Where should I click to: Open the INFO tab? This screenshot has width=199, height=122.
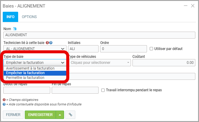[10, 17]
